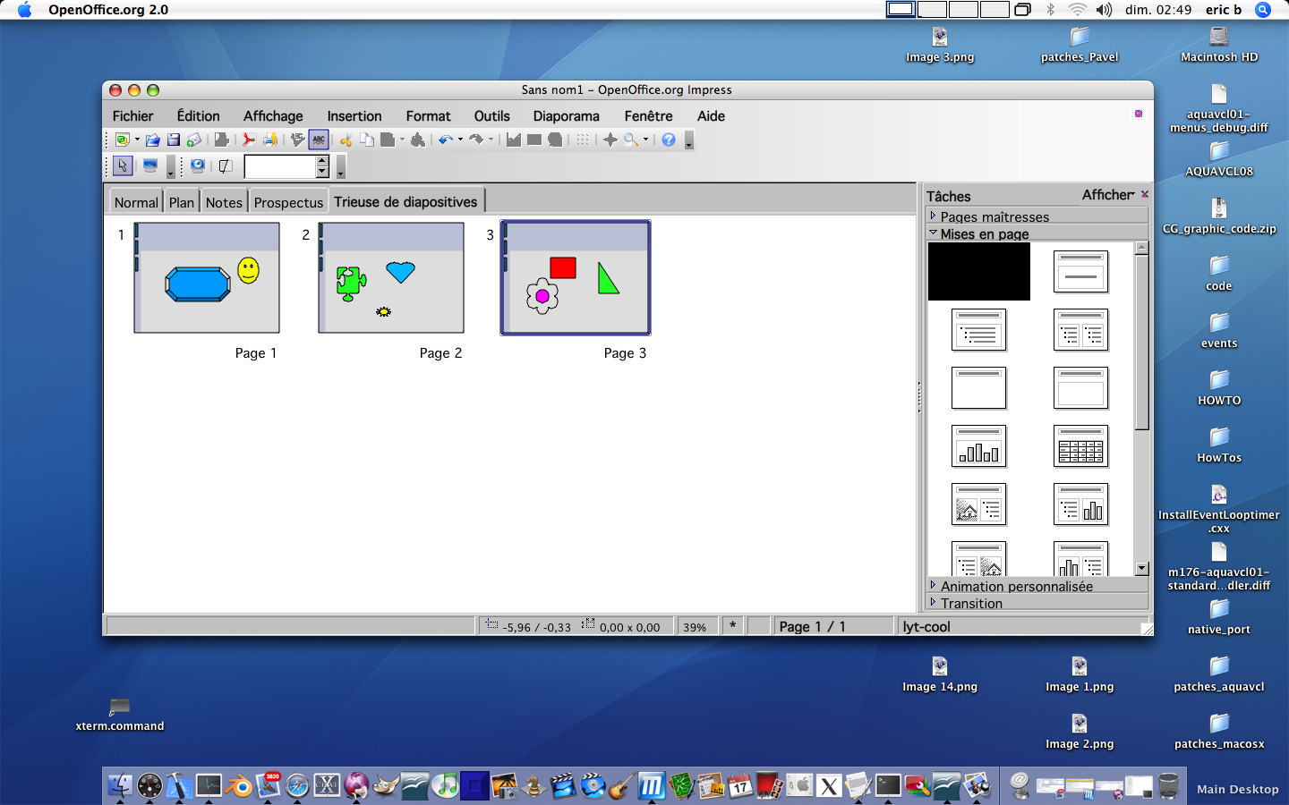This screenshot has height=805, width=1289.
Task: Click the layouts panel scroll down arrow
Action: (x=1141, y=569)
